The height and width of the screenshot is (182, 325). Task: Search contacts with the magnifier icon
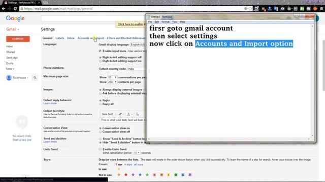35,78
